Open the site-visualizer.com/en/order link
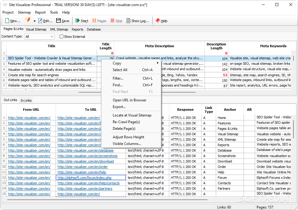298x210 pixels. 83,167
